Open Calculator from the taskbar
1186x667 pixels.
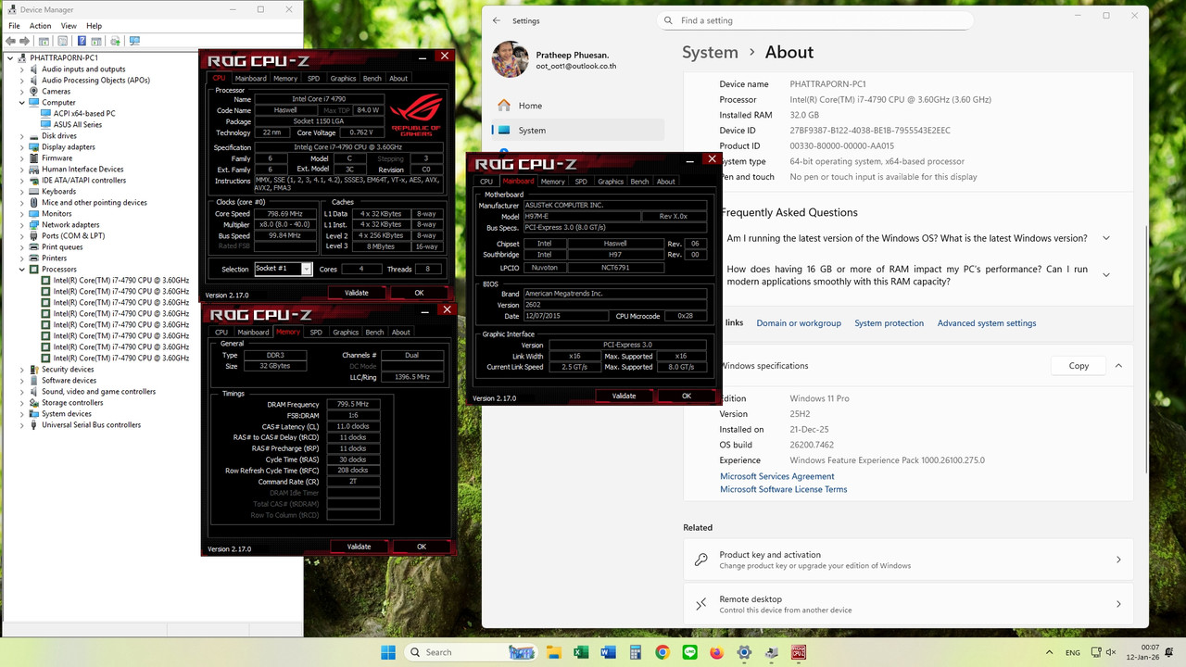pyautogui.click(x=635, y=652)
